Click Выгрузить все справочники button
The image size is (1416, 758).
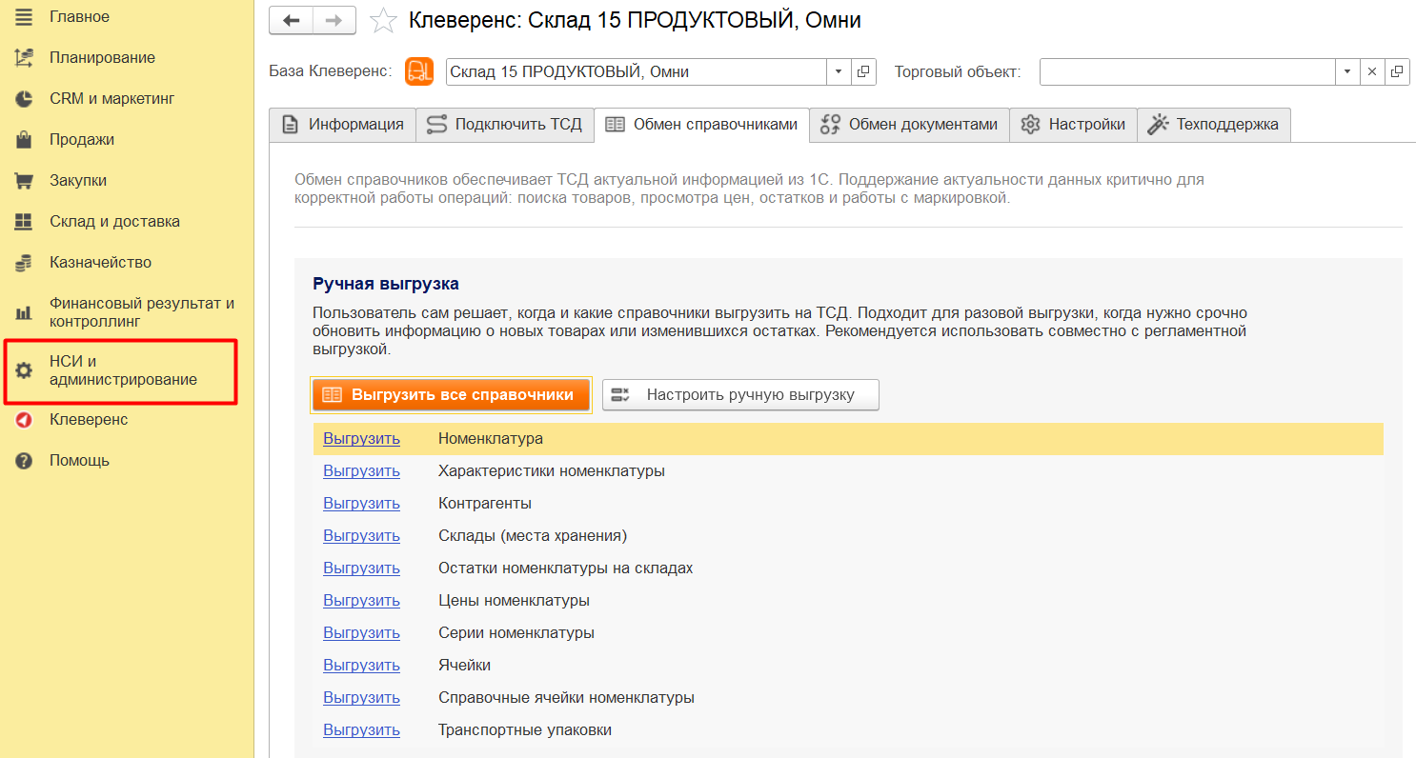coord(452,395)
